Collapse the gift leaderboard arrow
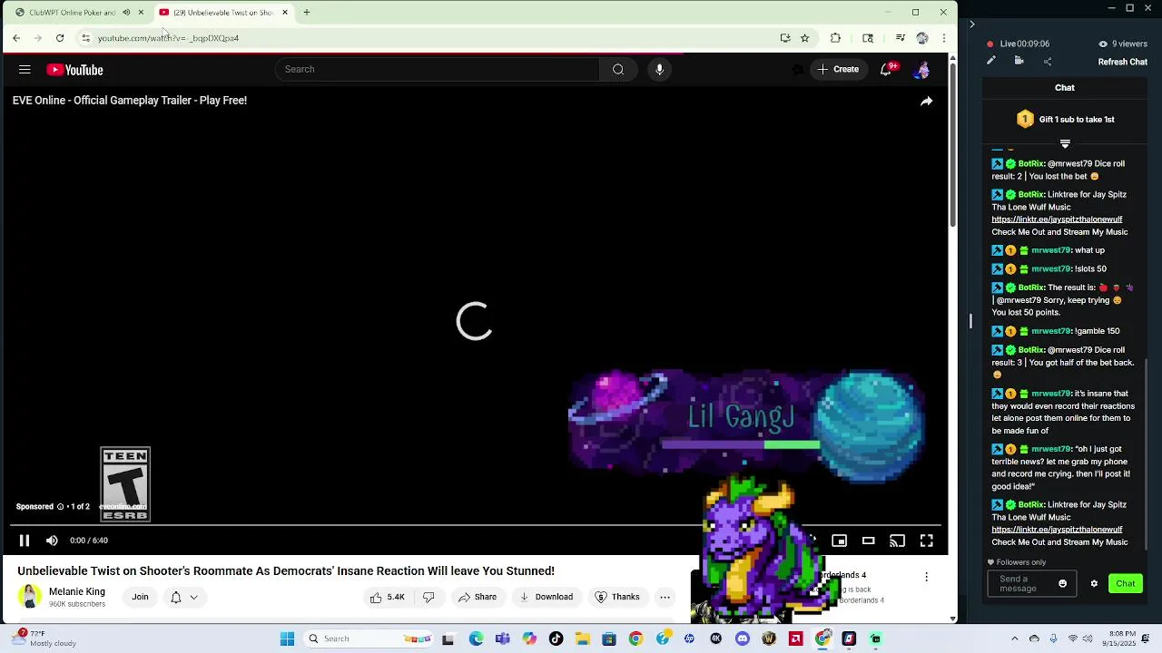The width and height of the screenshot is (1162, 653). click(x=1065, y=143)
